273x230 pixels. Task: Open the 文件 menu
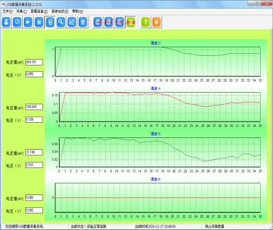pos(7,12)
